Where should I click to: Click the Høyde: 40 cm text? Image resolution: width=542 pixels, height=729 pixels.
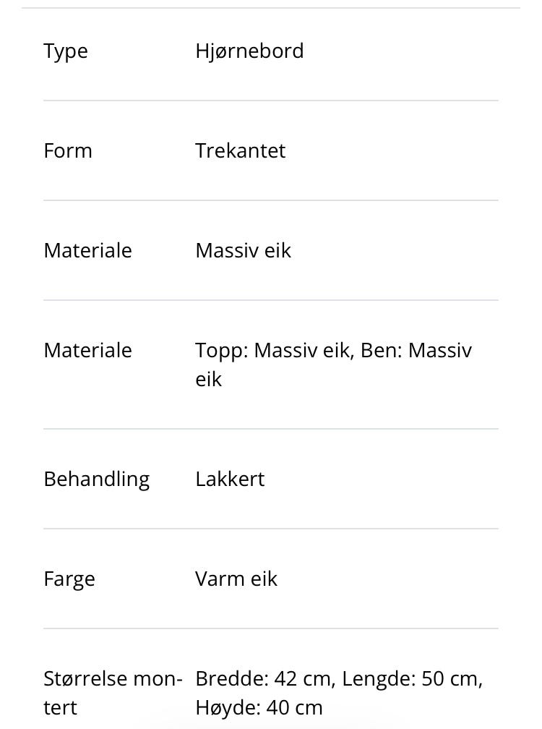pos(259,708)
